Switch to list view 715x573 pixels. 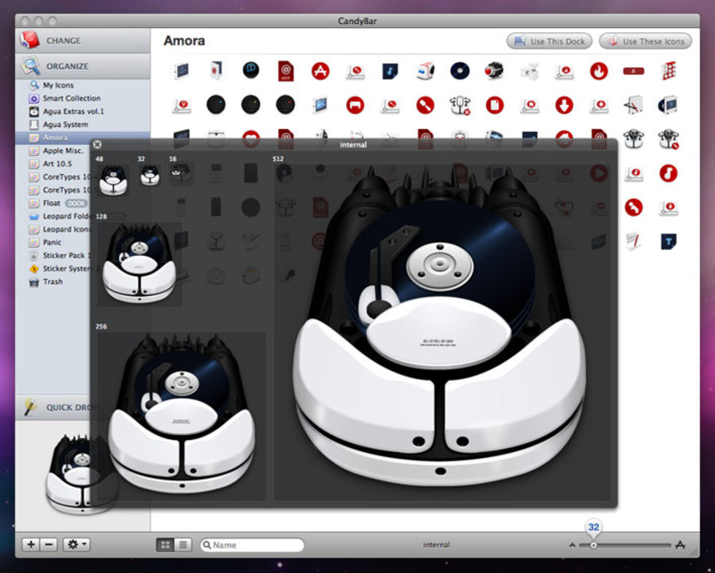coord(183,545)
